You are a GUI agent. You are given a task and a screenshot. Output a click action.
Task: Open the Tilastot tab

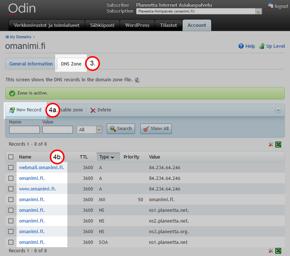pos(168,25)
